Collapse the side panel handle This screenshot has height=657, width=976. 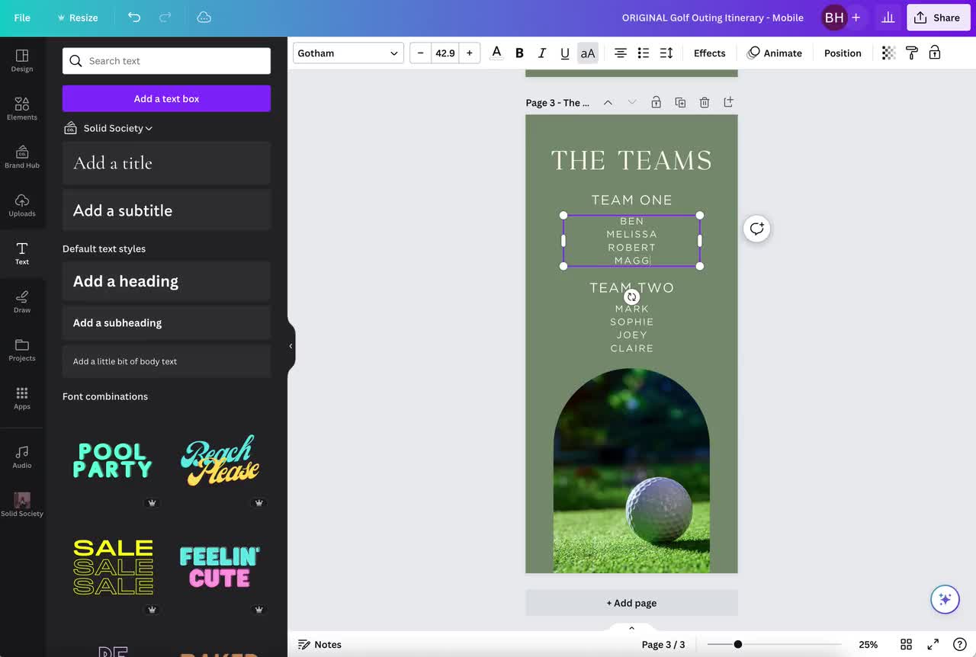coord(291,346)
